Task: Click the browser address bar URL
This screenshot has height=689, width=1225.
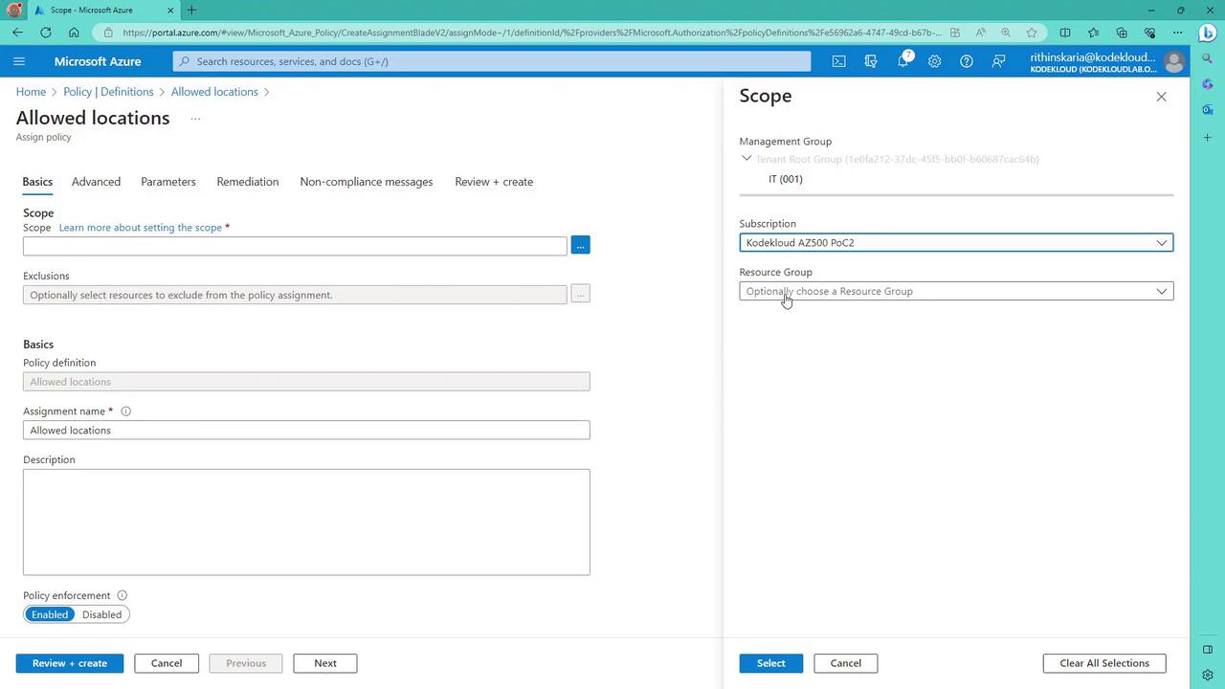Action: (x=532, y=33)
